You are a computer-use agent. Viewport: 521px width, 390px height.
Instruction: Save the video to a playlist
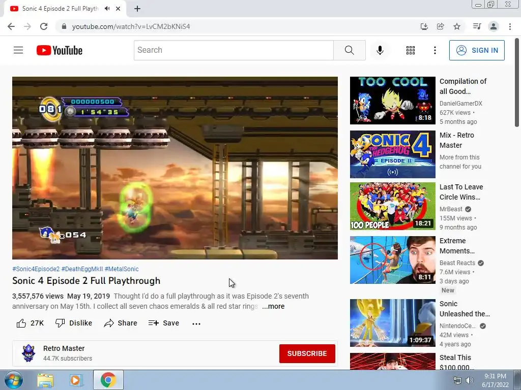(164, 323)
